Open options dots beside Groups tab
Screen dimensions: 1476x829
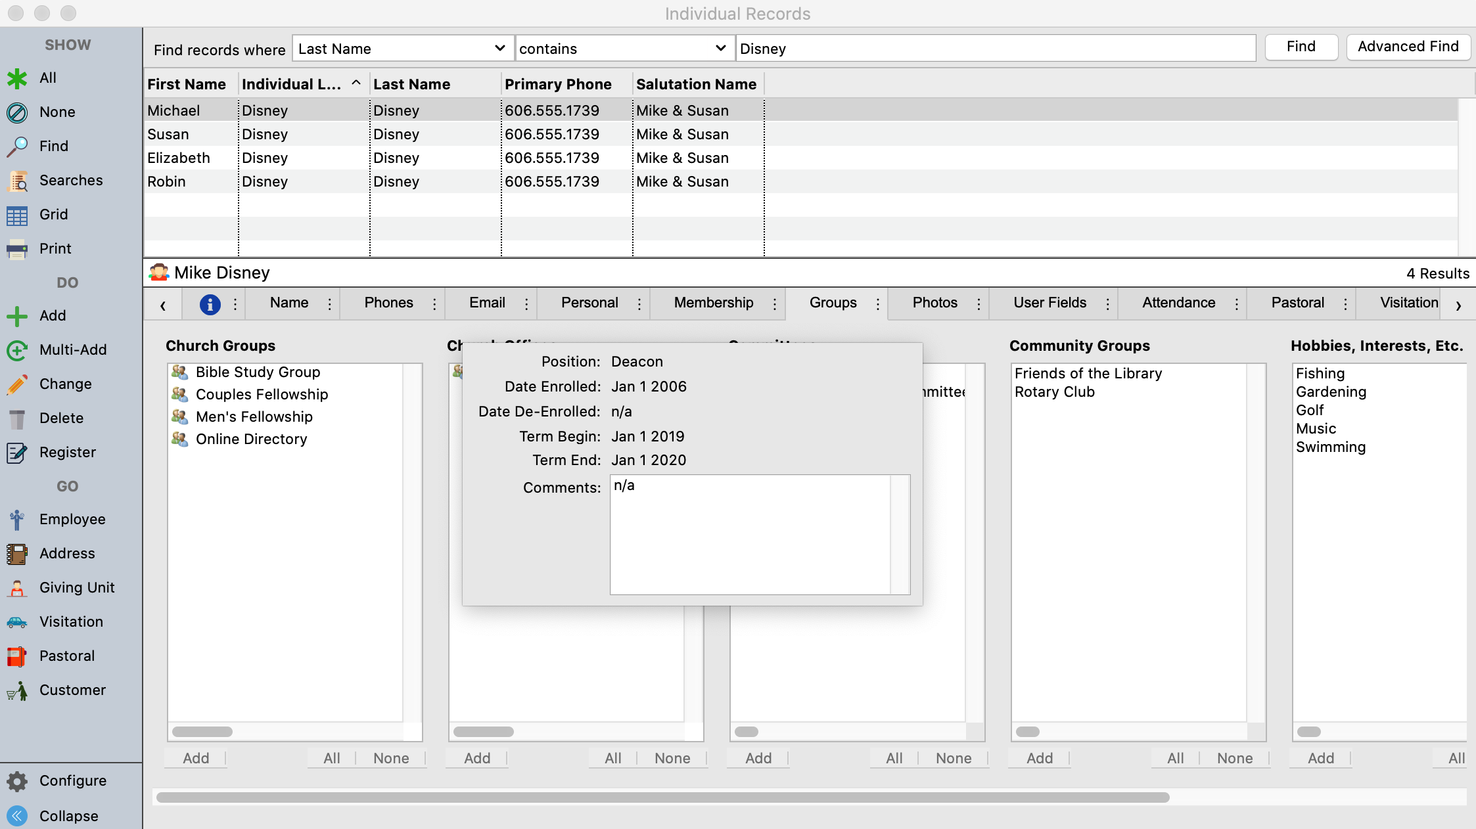pyautogui.click(x=878, y=303)
